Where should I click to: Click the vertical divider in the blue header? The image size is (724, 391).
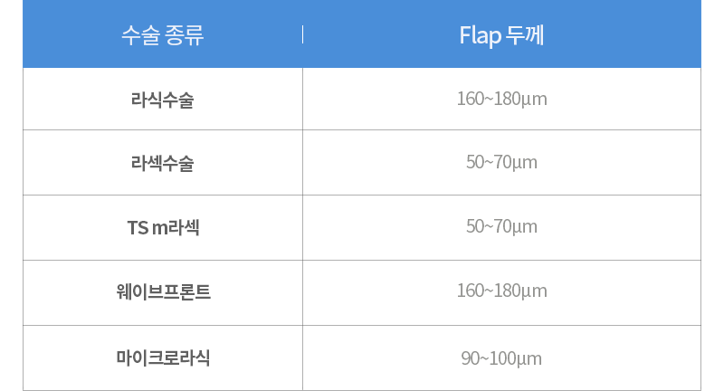tap(302, 34)
